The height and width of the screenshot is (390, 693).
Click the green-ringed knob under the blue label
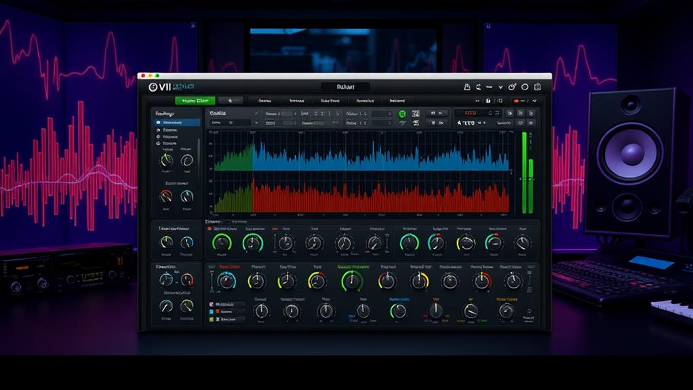pyautogui.click(x=398, y=311)
